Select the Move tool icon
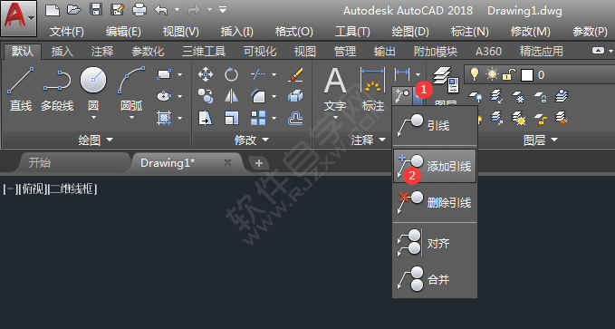Viewport: 615px width, 329px height. [x=206, y=74]
